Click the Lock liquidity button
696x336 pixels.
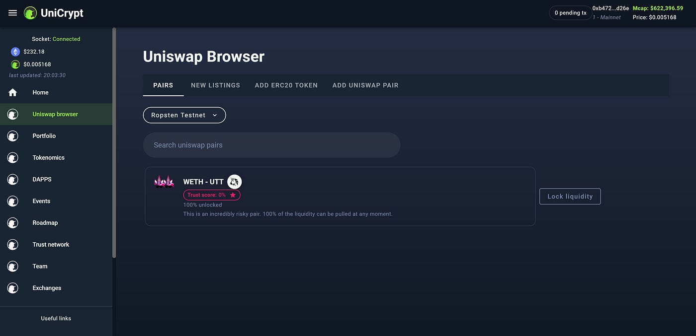pyautogui.click(x=570, y=197)
